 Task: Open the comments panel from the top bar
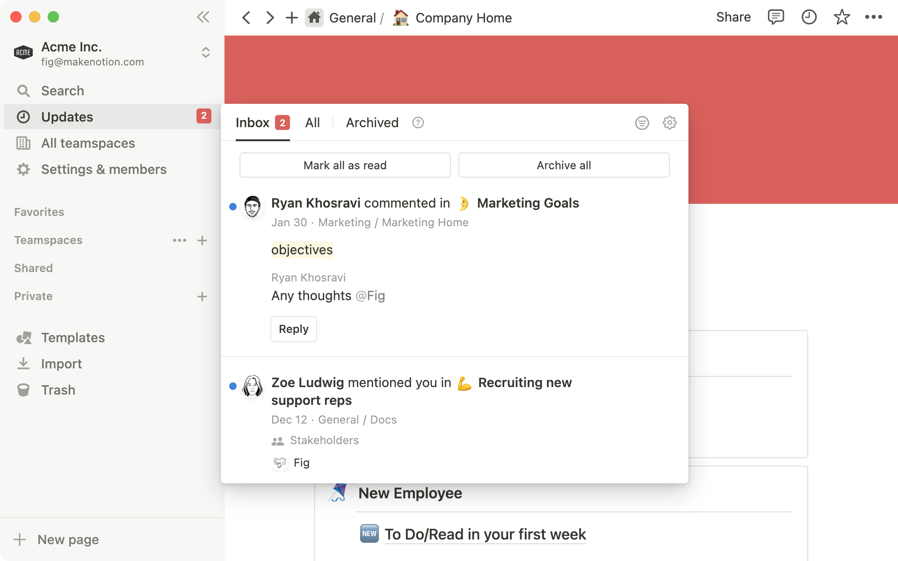[776, 17]
